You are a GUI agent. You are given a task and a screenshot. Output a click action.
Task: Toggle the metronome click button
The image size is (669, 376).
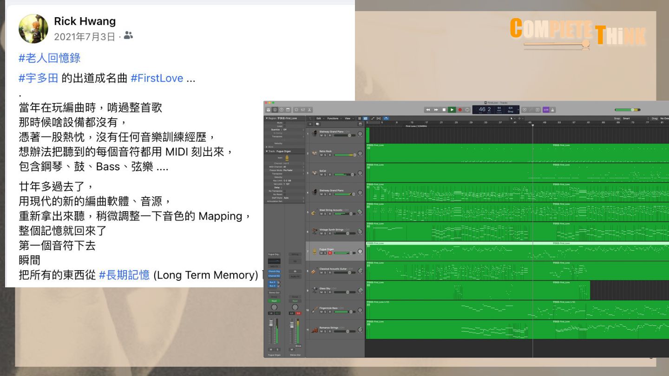tap(552, 110)
